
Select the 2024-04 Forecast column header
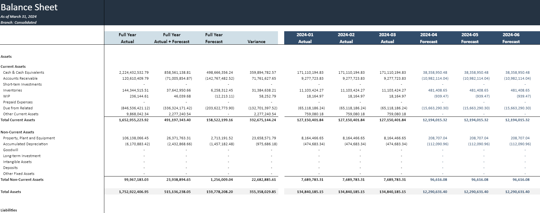[428, 38]
